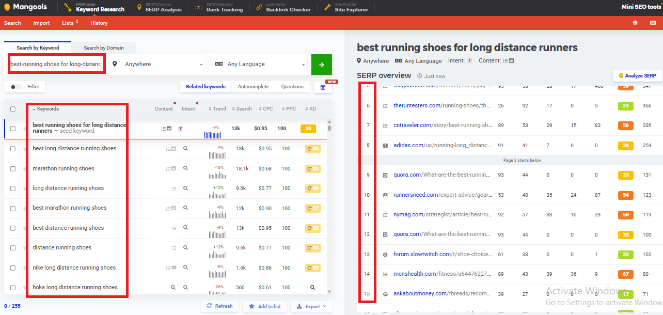The width and height of the screenshot is (663, 315).
Task: Click intent magnifier for nike long distance running shoes
Action: pos(185,267)
